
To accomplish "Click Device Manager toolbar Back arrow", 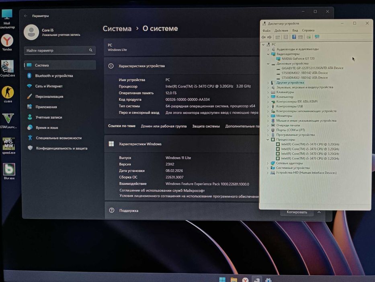I will (264, 37).
